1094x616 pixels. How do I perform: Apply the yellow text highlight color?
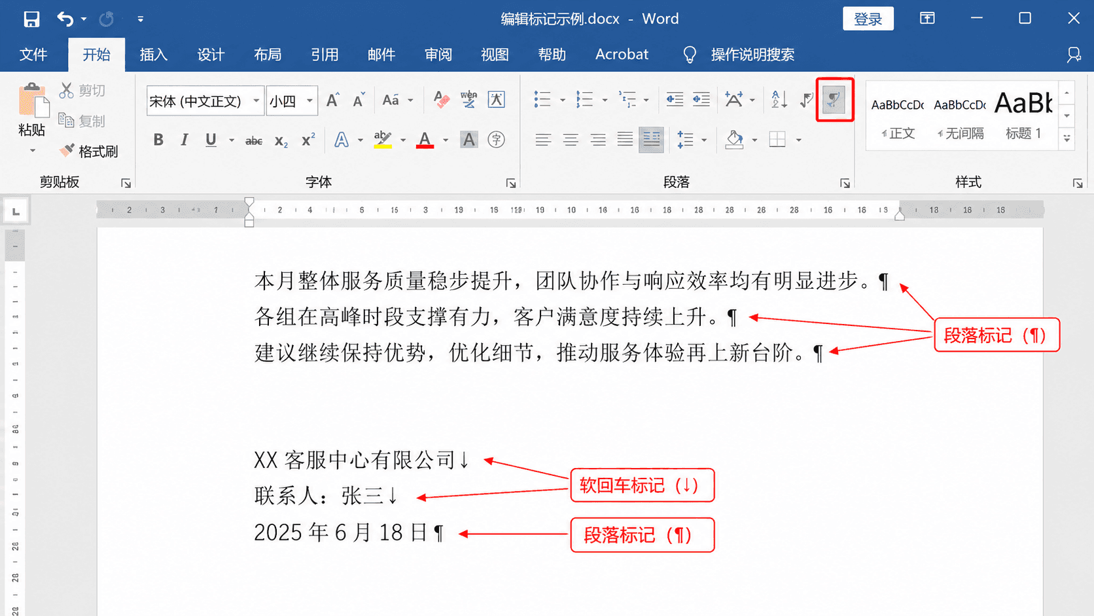tap(383, 139)
